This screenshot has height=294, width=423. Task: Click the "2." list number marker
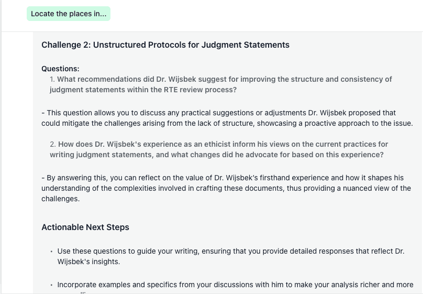point(52,145)
